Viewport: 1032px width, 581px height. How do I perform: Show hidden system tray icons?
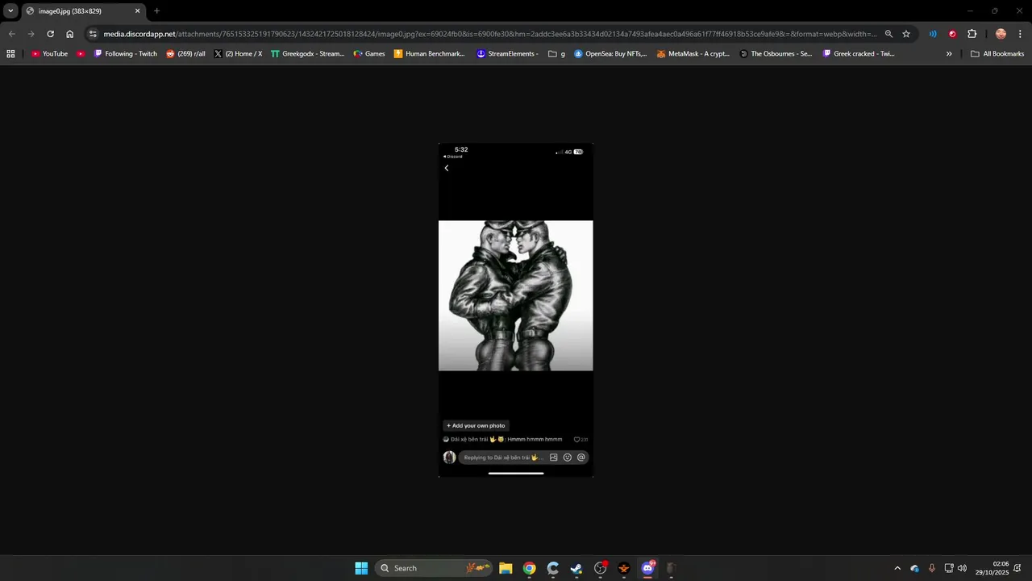[x=897, y=568]
